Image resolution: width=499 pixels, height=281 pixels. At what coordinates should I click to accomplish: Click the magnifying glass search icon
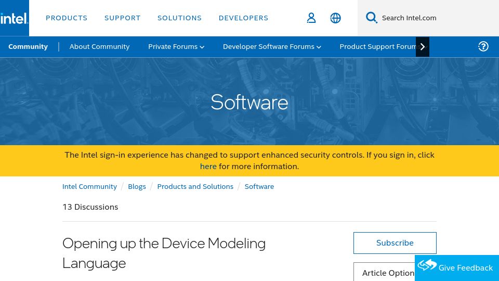pos(371,18)
